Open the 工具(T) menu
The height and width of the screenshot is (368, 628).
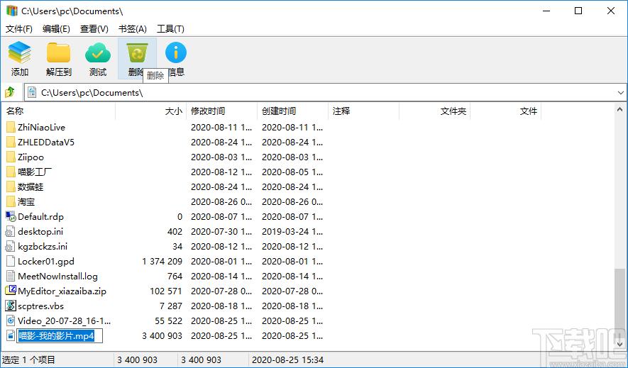[x=170, y=29]
